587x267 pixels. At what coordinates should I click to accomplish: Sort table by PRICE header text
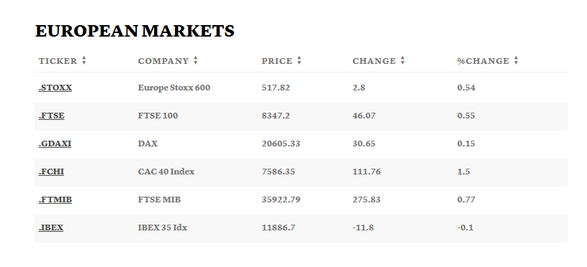[x=277, y=61]
